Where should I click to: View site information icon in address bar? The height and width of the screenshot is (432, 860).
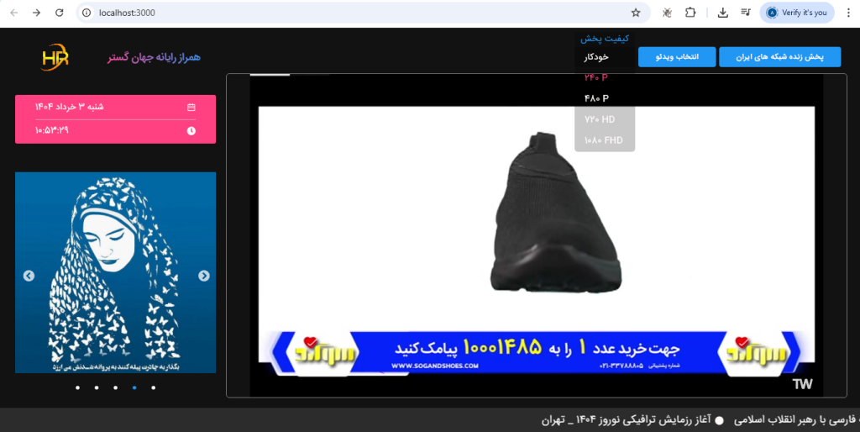pos(87,13)
